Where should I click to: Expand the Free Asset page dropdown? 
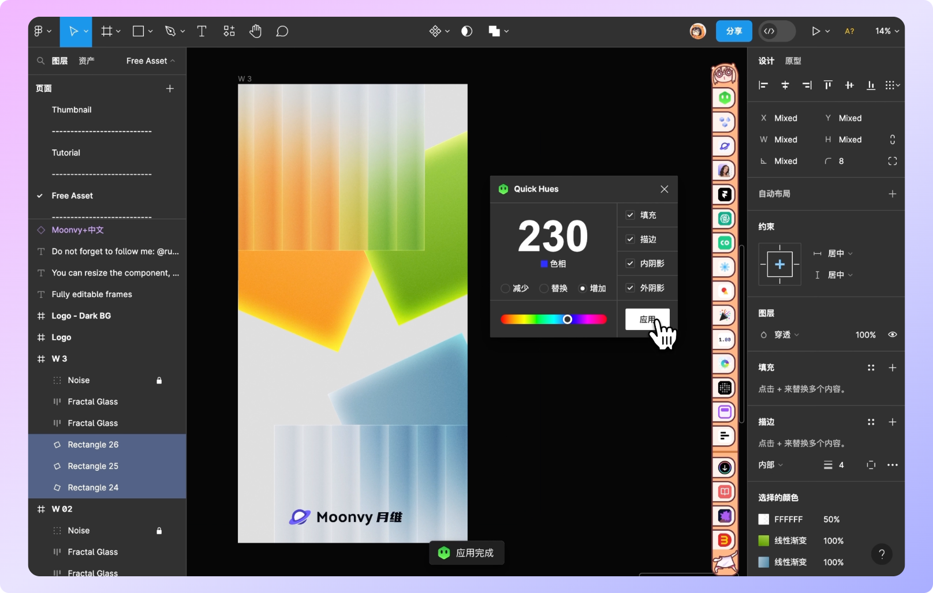(x=150, y=61)
